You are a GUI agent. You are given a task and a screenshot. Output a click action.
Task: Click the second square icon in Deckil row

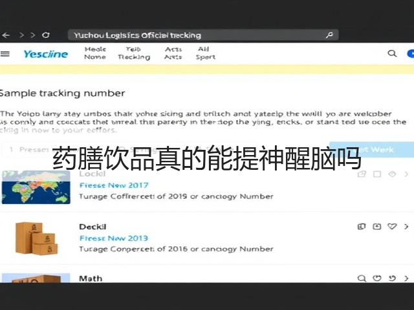coord(376,227)
